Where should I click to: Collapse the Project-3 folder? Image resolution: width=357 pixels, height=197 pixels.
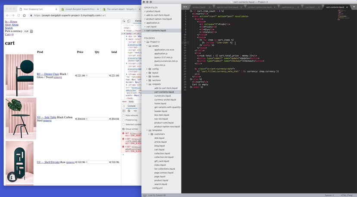145,42
